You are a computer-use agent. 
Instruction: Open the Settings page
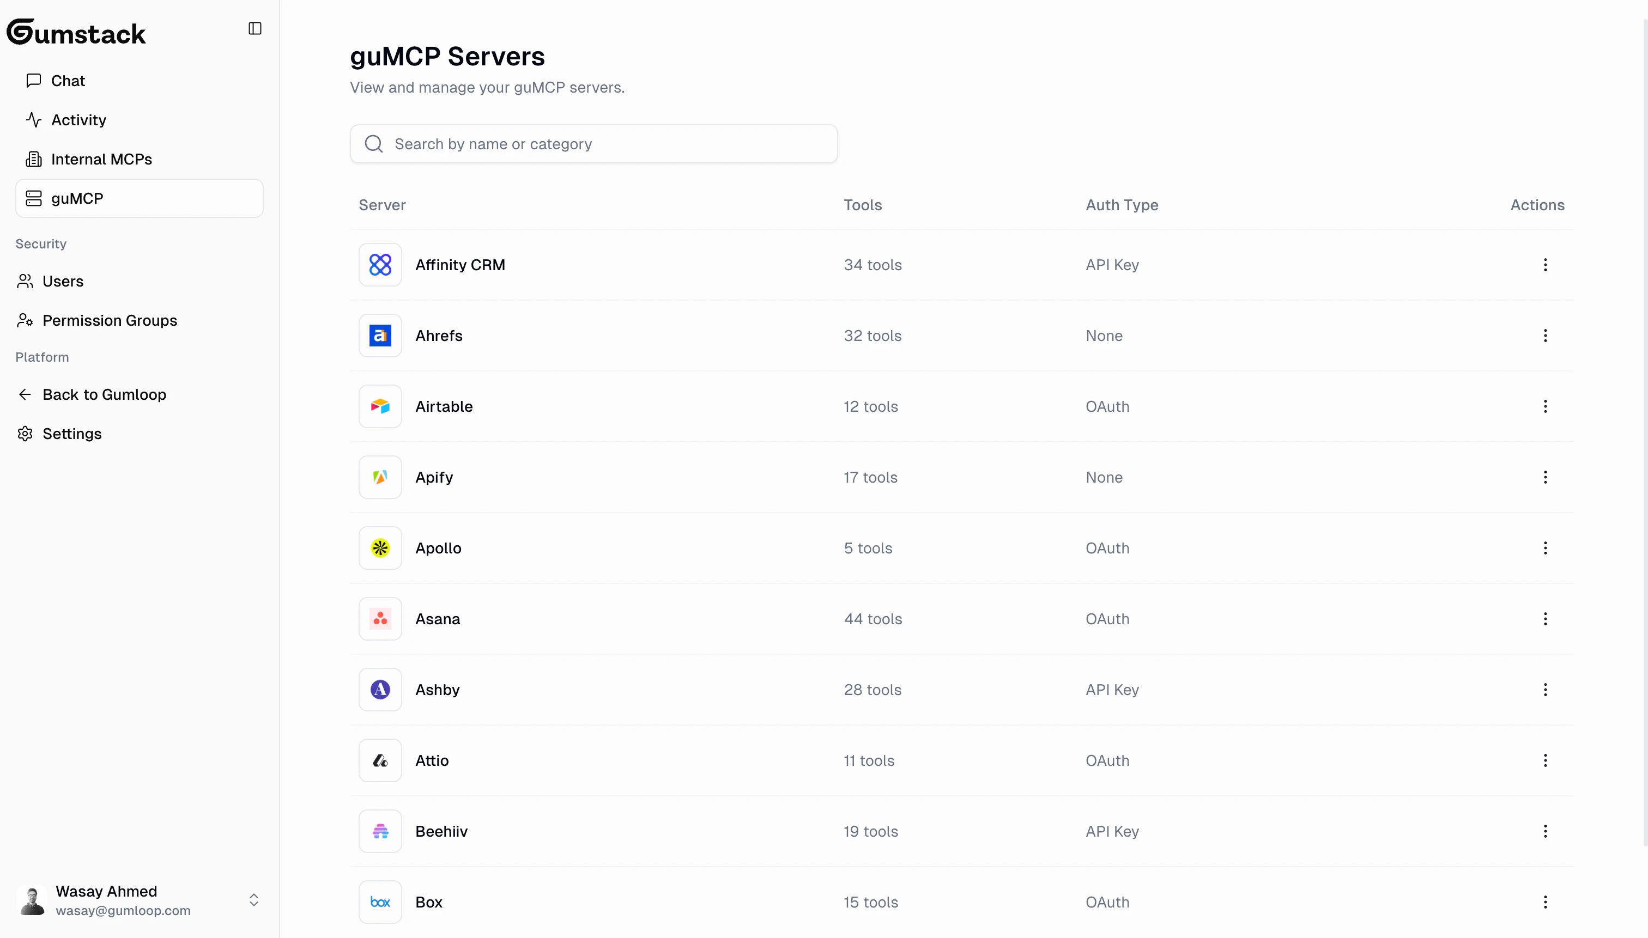pyautogui.click(x=71, y=433)
